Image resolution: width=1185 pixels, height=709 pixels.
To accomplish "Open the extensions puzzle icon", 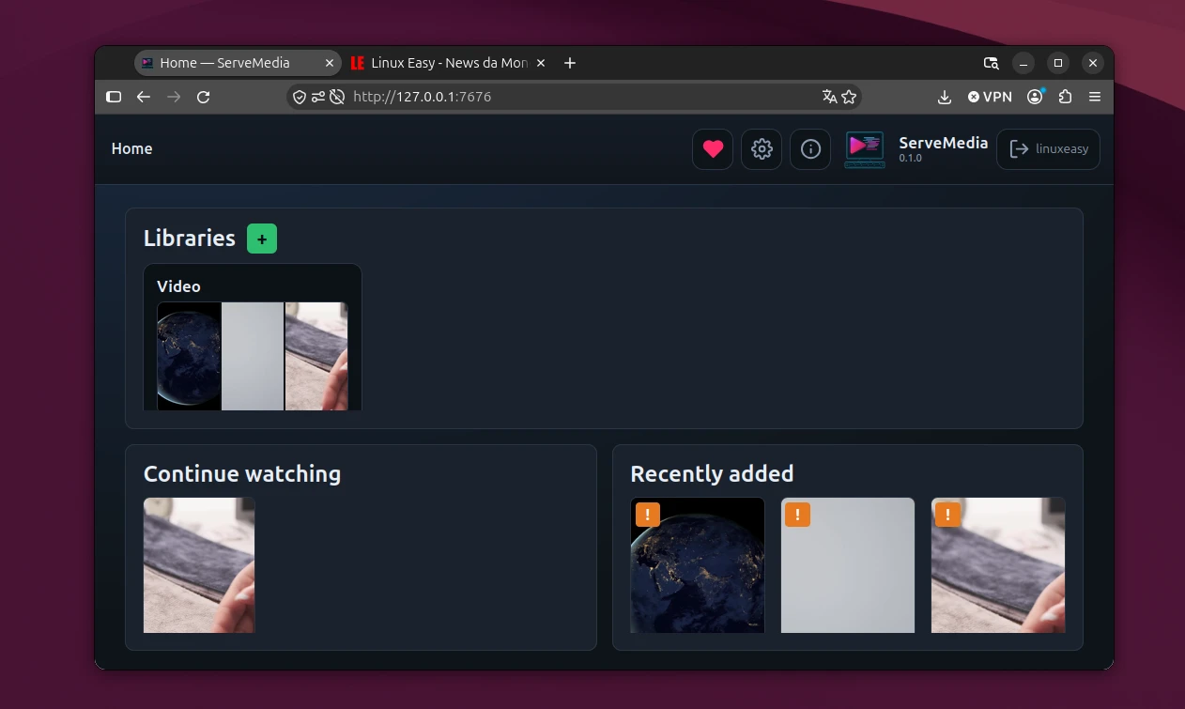I will click(1065, 97).
